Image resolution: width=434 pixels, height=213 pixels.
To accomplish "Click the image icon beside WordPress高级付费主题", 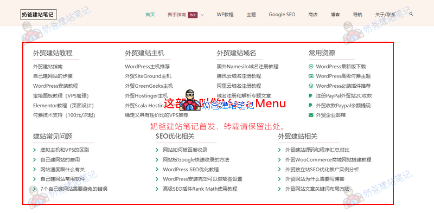I will pos(311,76).
